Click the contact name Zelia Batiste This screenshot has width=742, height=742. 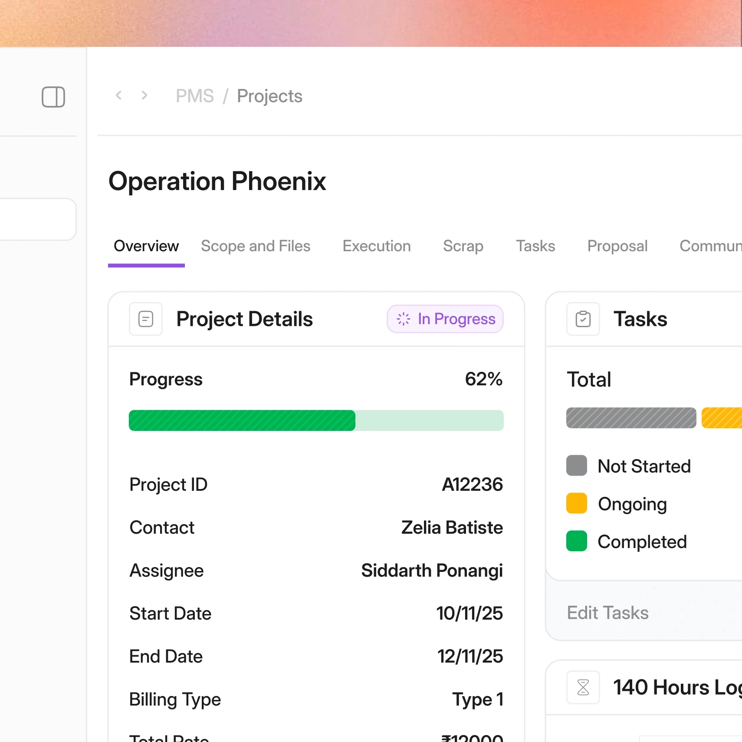[x=452, y=527]
